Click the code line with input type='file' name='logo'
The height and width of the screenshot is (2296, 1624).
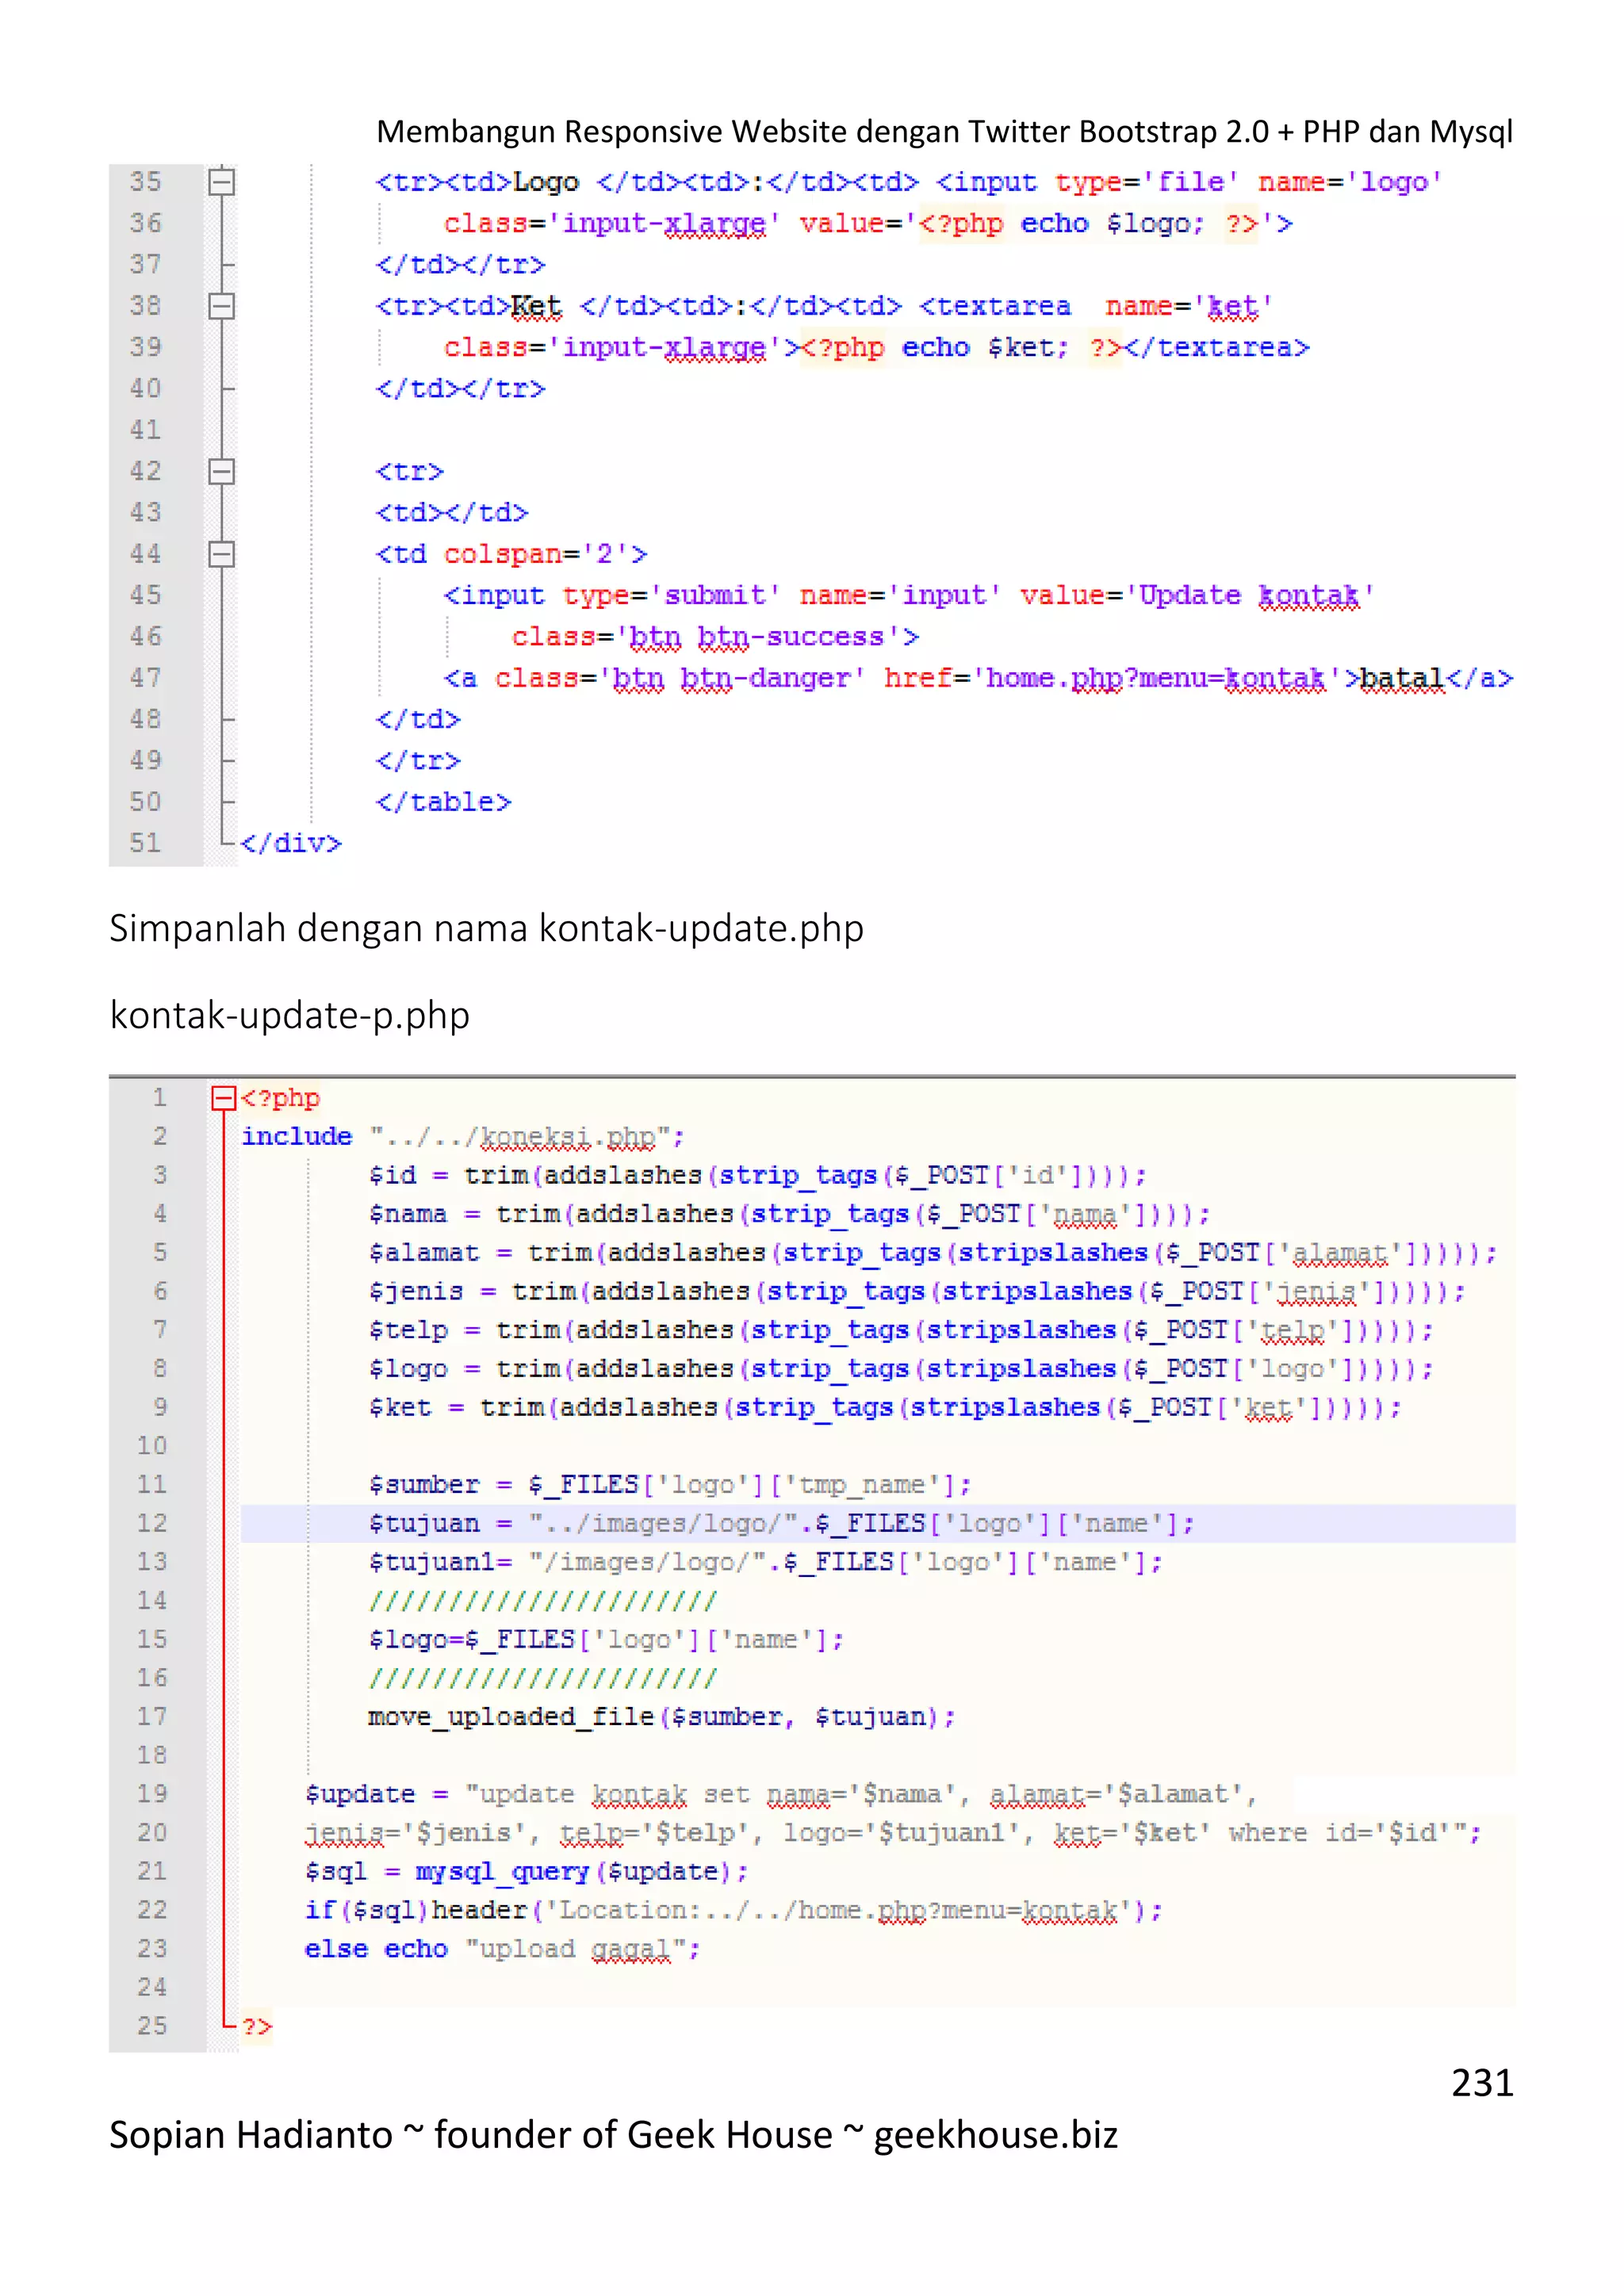(909, 182)
